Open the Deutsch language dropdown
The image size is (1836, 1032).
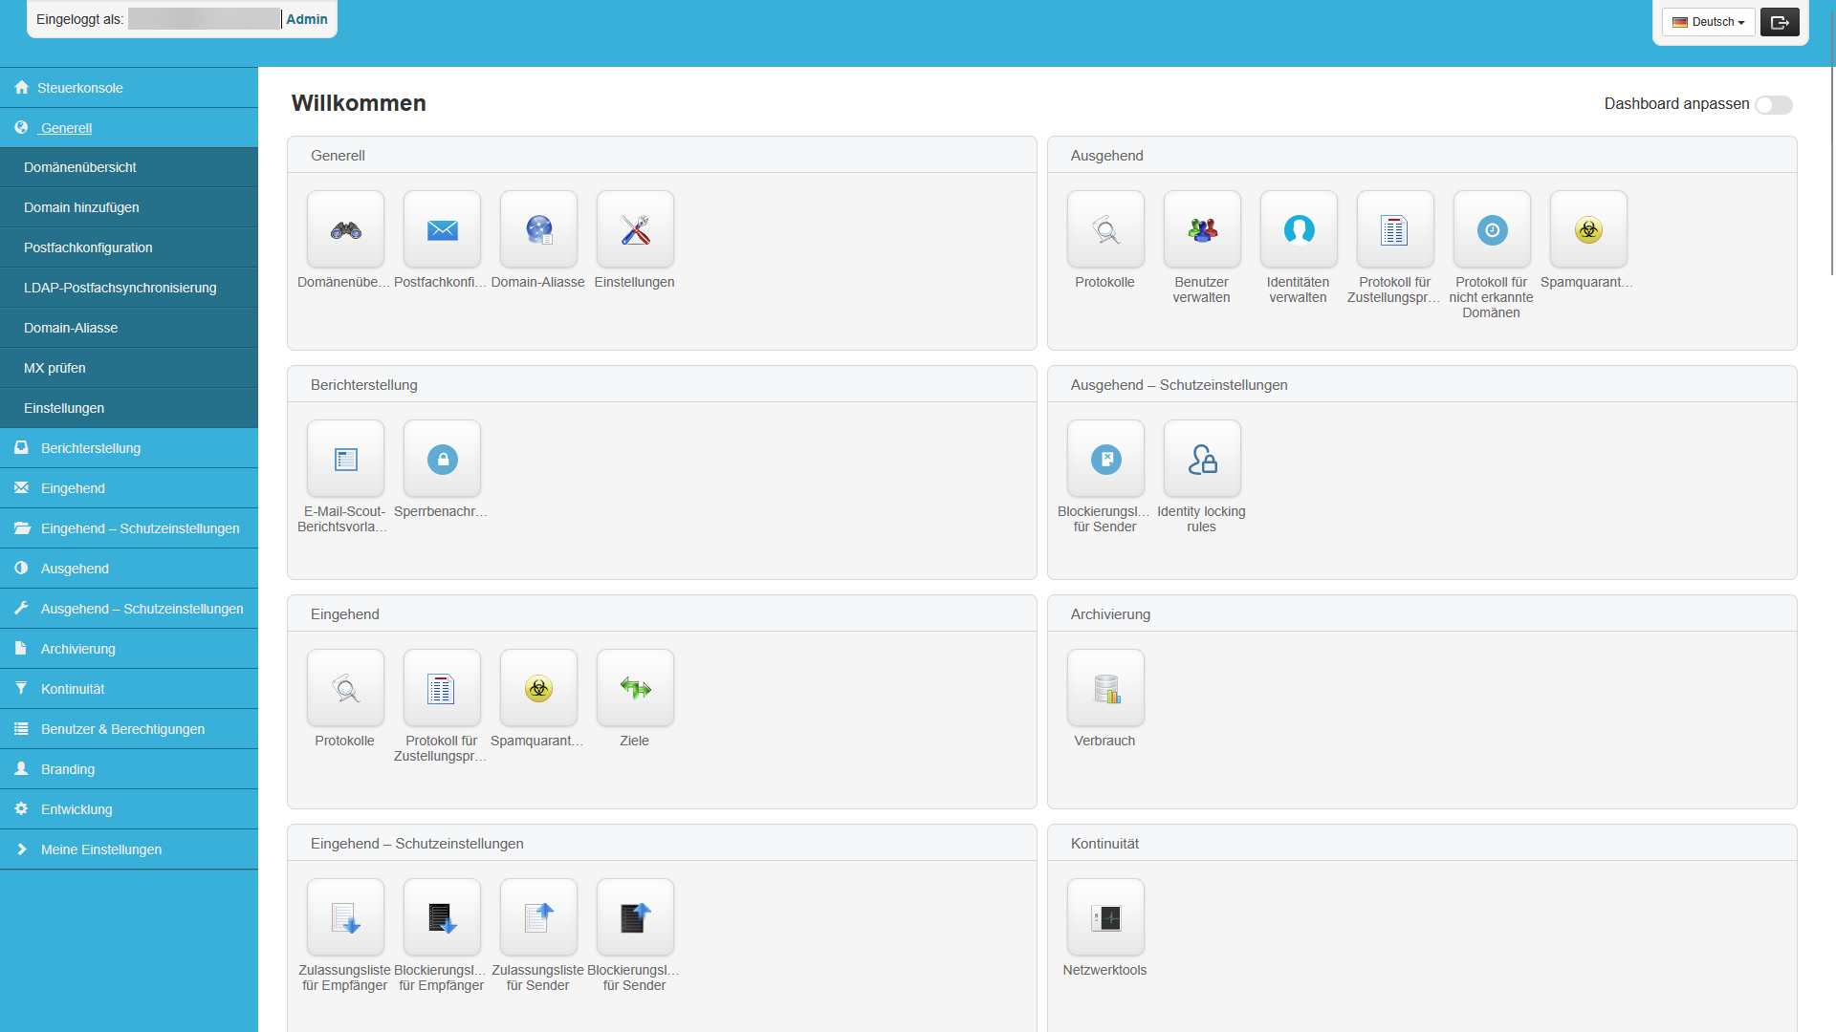(x=1708, y=21)
